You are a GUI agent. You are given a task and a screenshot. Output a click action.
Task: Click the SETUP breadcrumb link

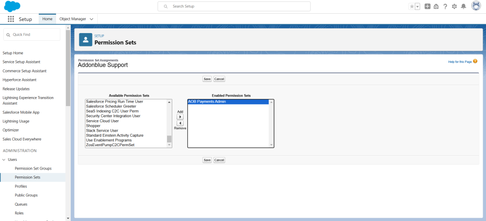[x=99, y=36]
